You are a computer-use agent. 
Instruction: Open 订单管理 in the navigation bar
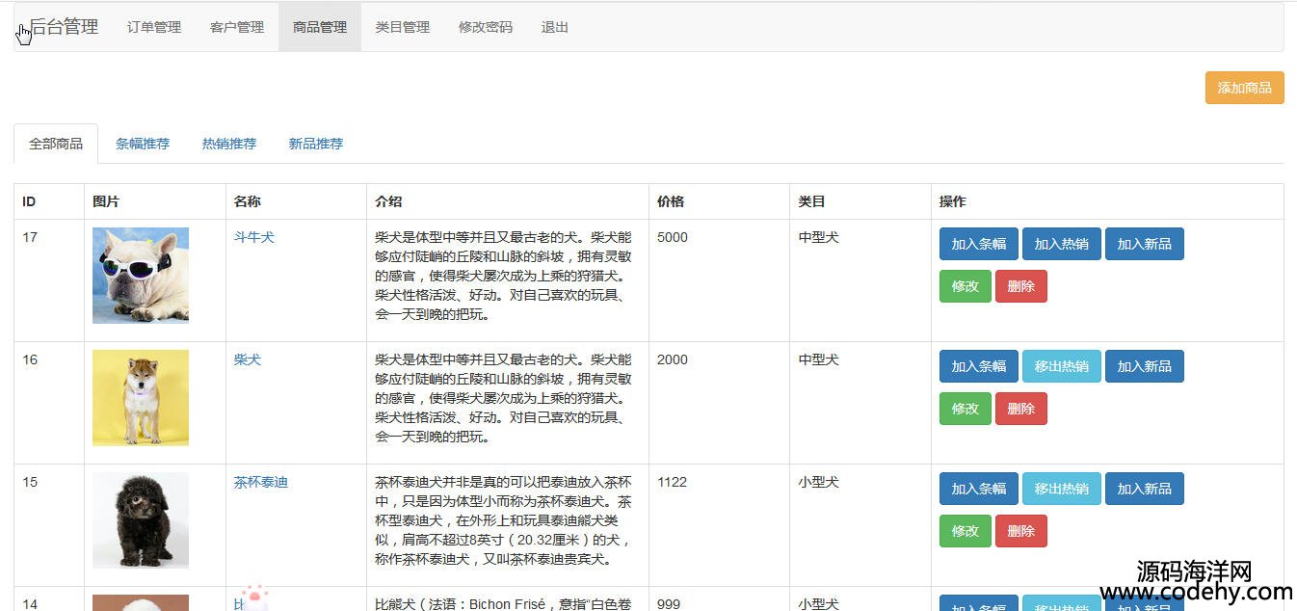click(154, 27)
